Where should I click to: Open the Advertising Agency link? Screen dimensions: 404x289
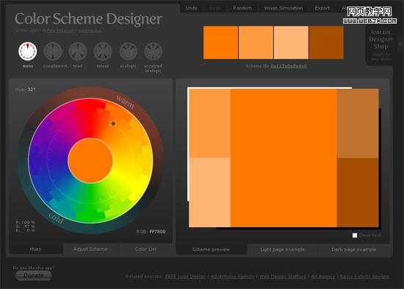pyautogui.click(x=232, y=276)
